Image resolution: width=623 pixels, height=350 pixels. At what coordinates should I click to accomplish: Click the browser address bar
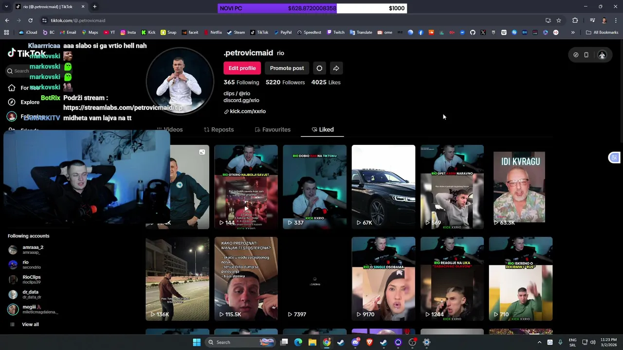(x=292, y=20)
